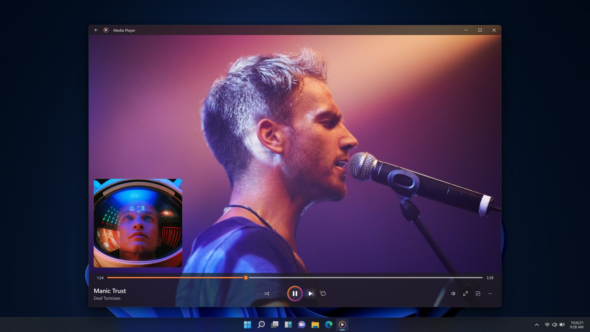This screenshot has width=590, height=332.
Task: Click the astronaut album art thumbnail
Action: pos(138,223)
